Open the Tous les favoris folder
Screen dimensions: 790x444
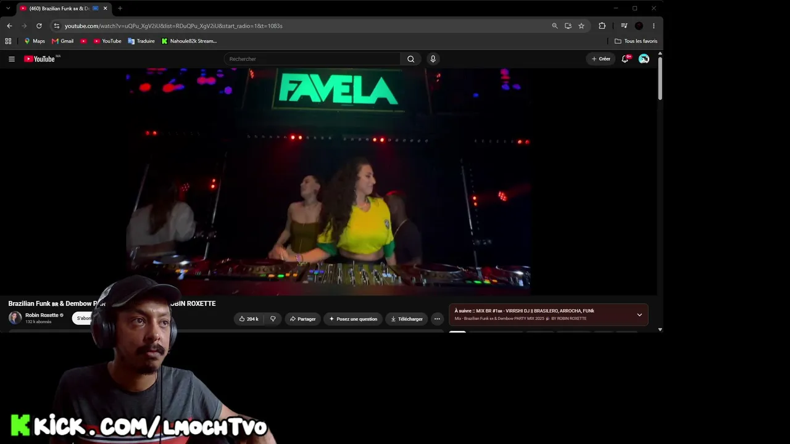click(x=636, y=41)
